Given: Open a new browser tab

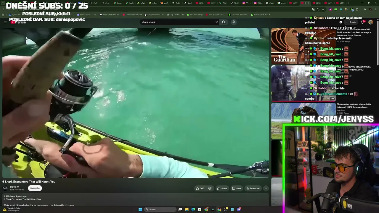Looking at the screenshot, I should (x=349, y=3).
